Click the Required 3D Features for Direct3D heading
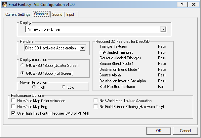Screen dimensions: 201x138 click(123, 41)
